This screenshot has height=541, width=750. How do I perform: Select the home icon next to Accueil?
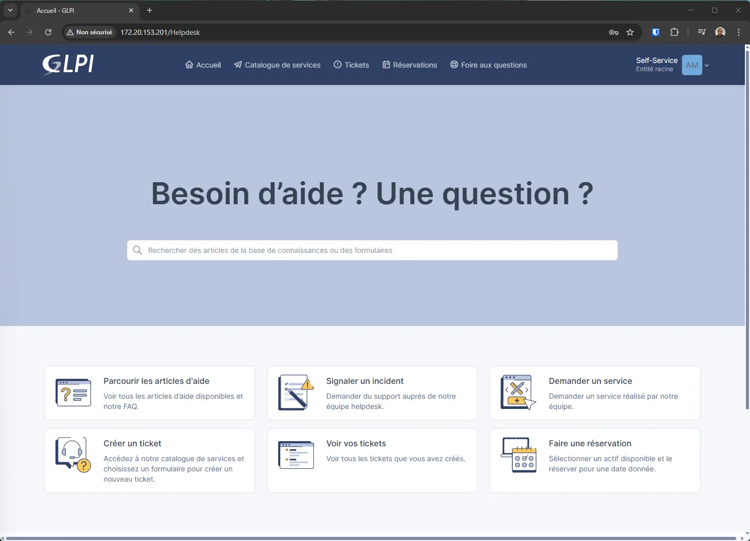click(x=190, y=64)
